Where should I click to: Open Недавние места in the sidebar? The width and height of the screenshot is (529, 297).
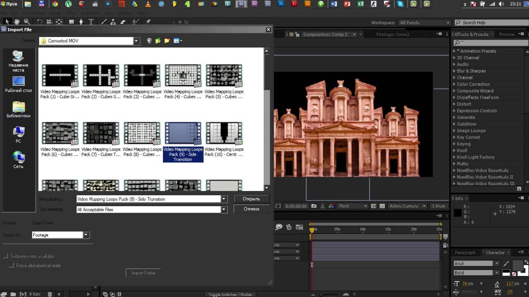pyautogui.click(x=18, y=61)
